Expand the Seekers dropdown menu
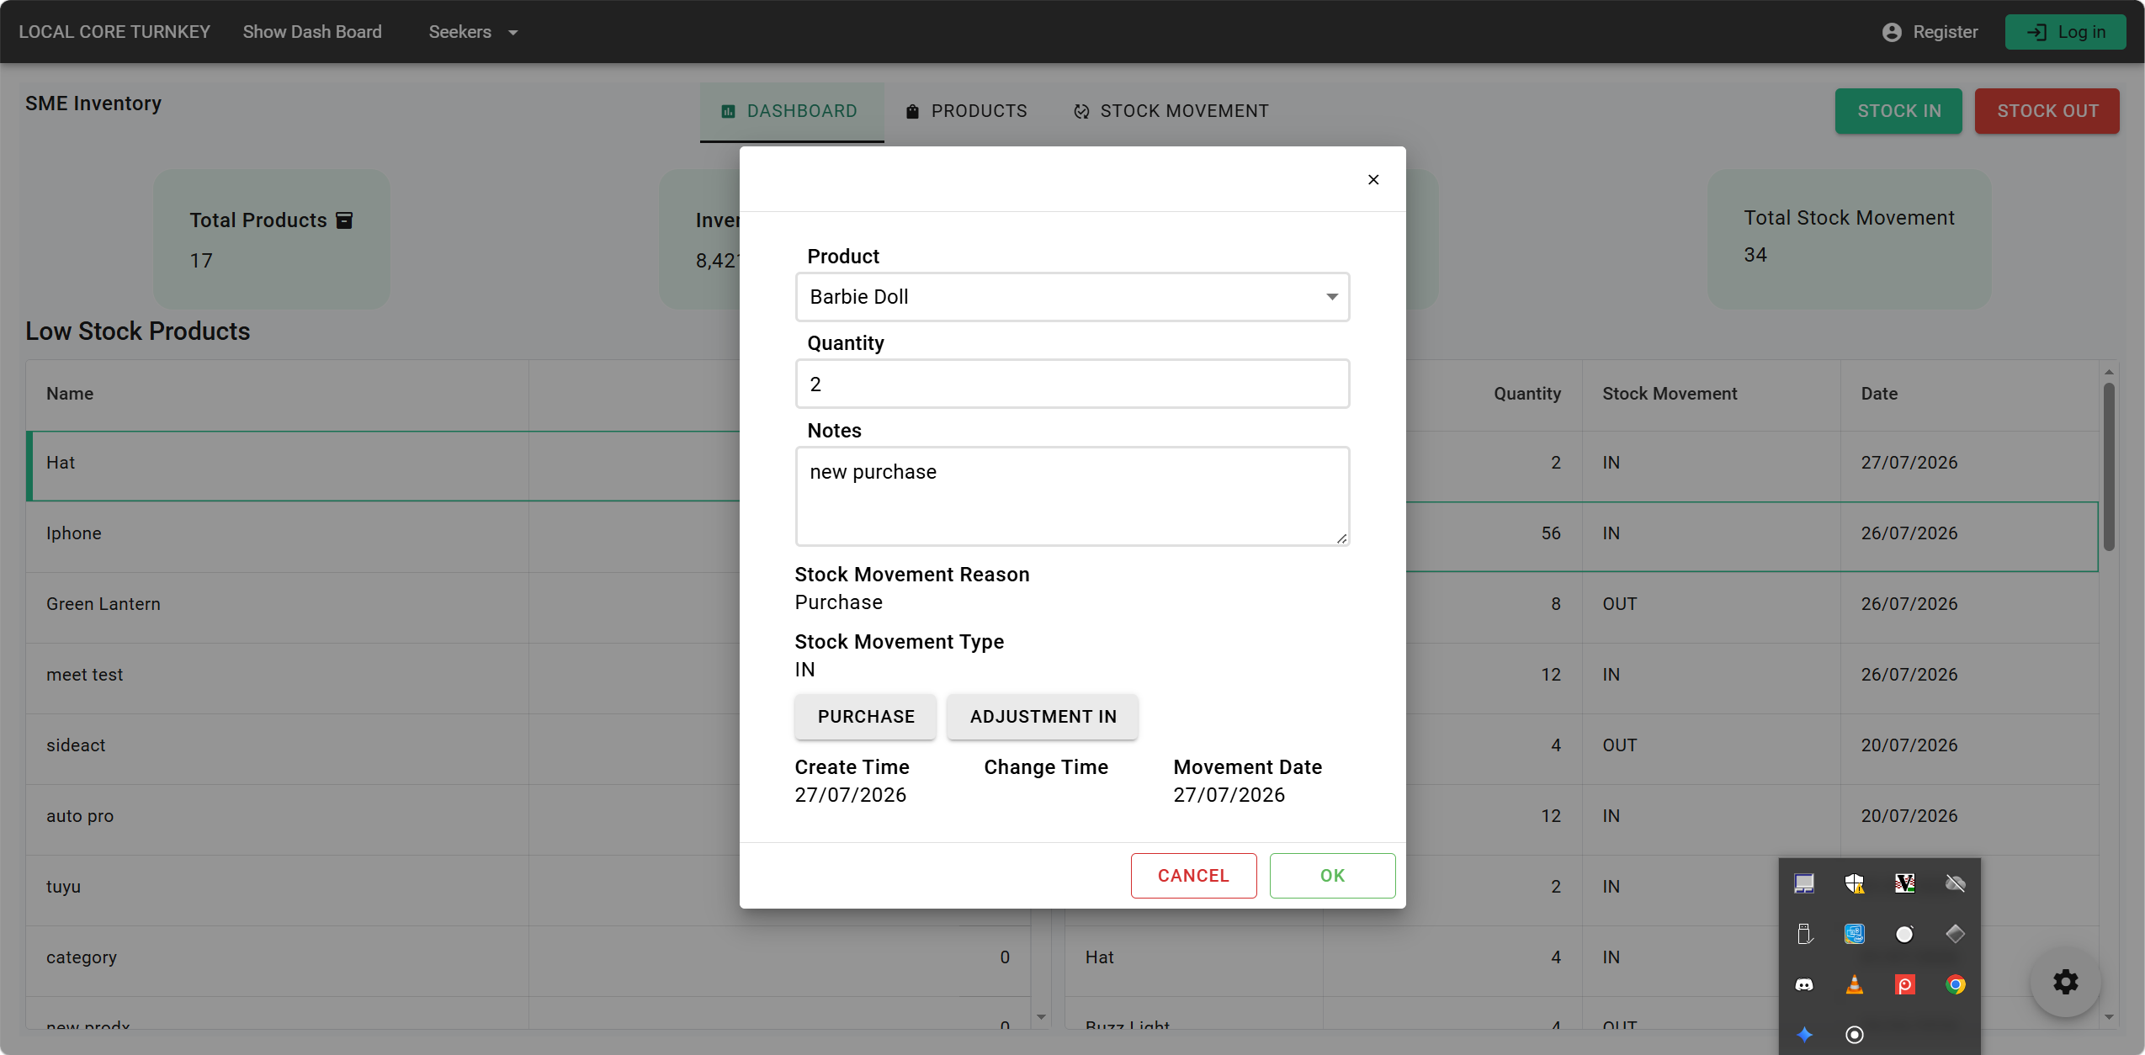 tap(473, 32)
